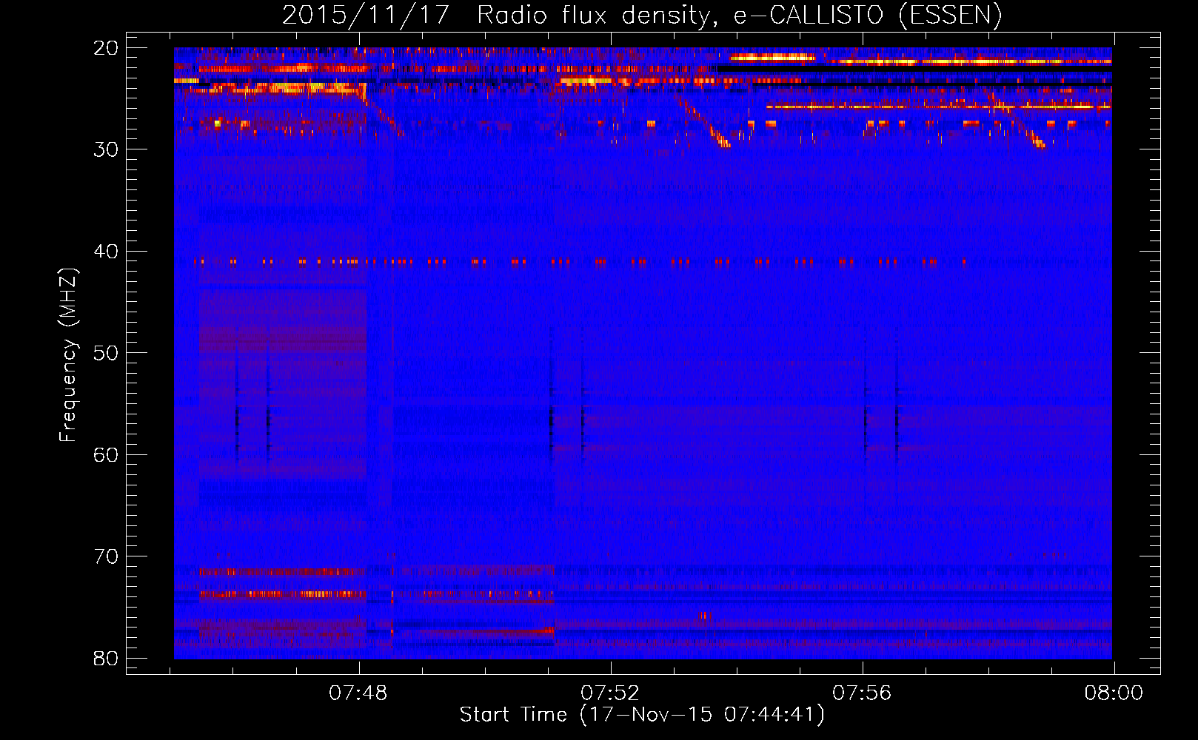Click the 08:00 time tick label
The image size is (1198, 740).
[1114, 693]
